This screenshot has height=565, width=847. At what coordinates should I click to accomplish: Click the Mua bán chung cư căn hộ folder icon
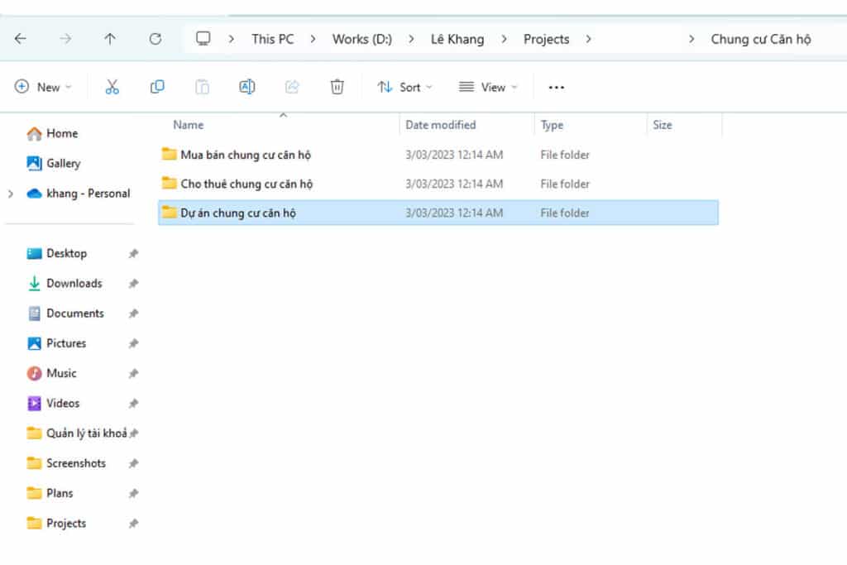(169, 155)
